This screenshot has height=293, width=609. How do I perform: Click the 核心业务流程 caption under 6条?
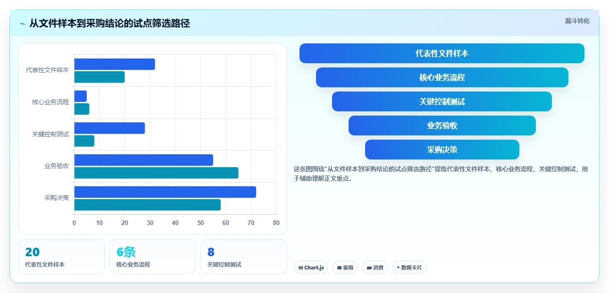coord(133,265)
